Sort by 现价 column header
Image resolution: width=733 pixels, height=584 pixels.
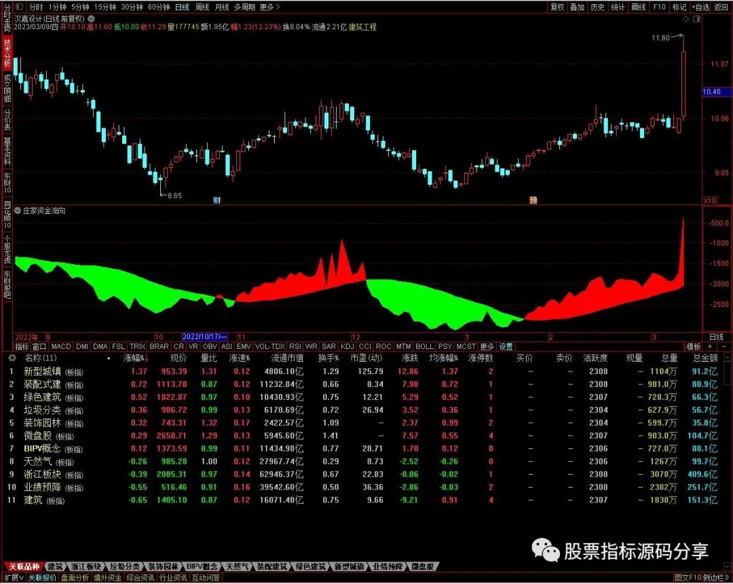pos(178,358)
